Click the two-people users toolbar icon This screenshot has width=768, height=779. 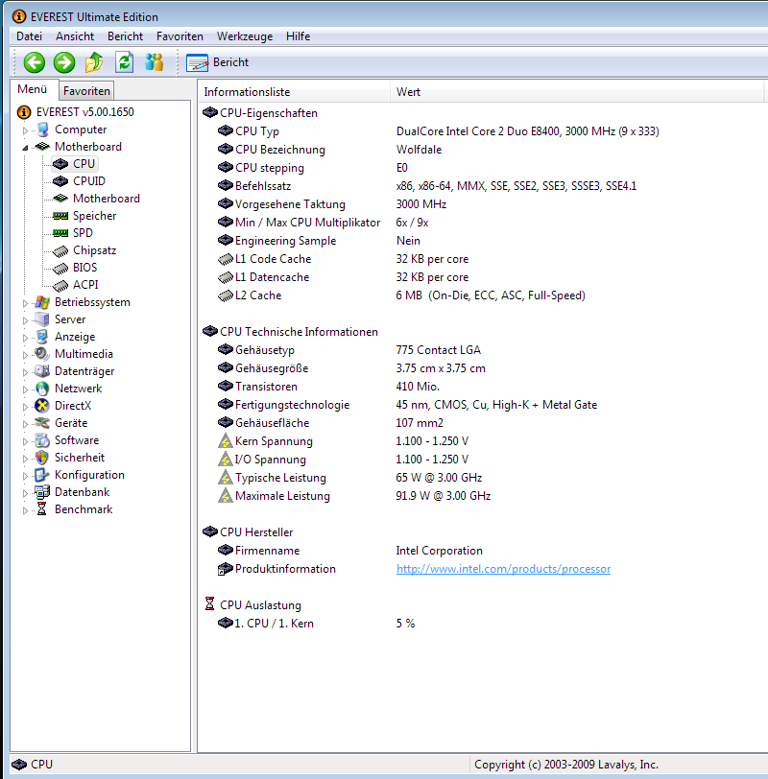(x=155, y=62)
